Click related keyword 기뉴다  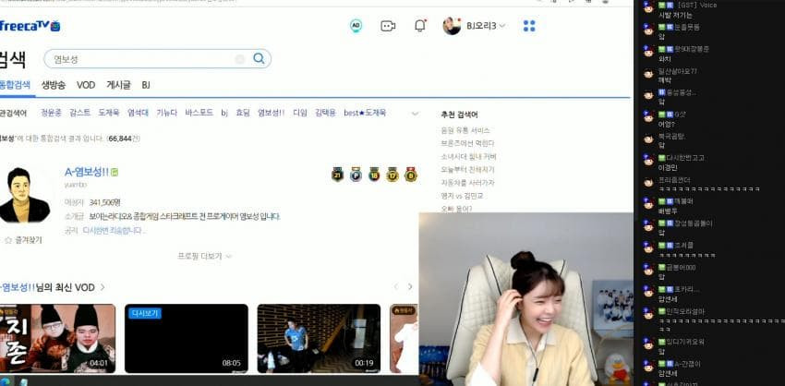click(x=167, y=114)
